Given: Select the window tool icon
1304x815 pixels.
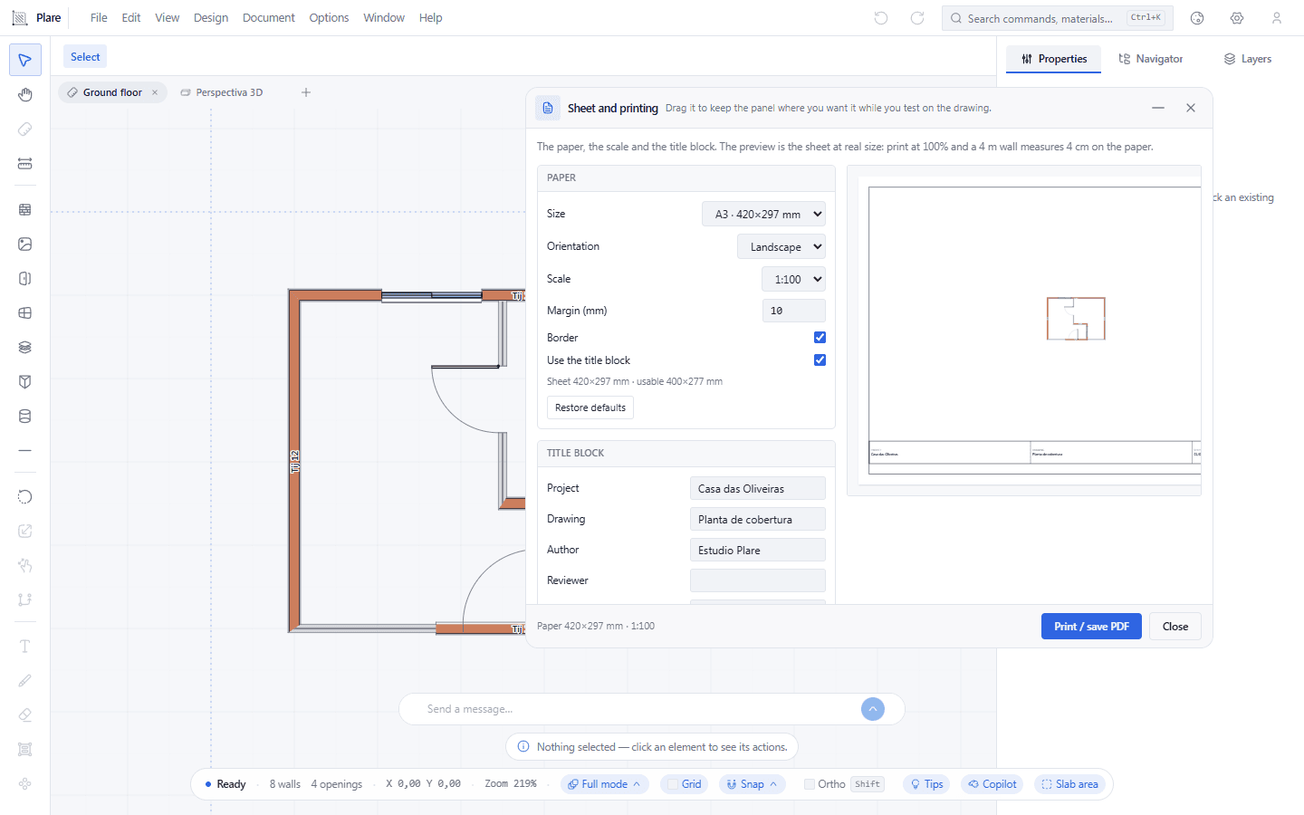Looking at the screenshot, I should pyautogui.click(x=25, y=312).
